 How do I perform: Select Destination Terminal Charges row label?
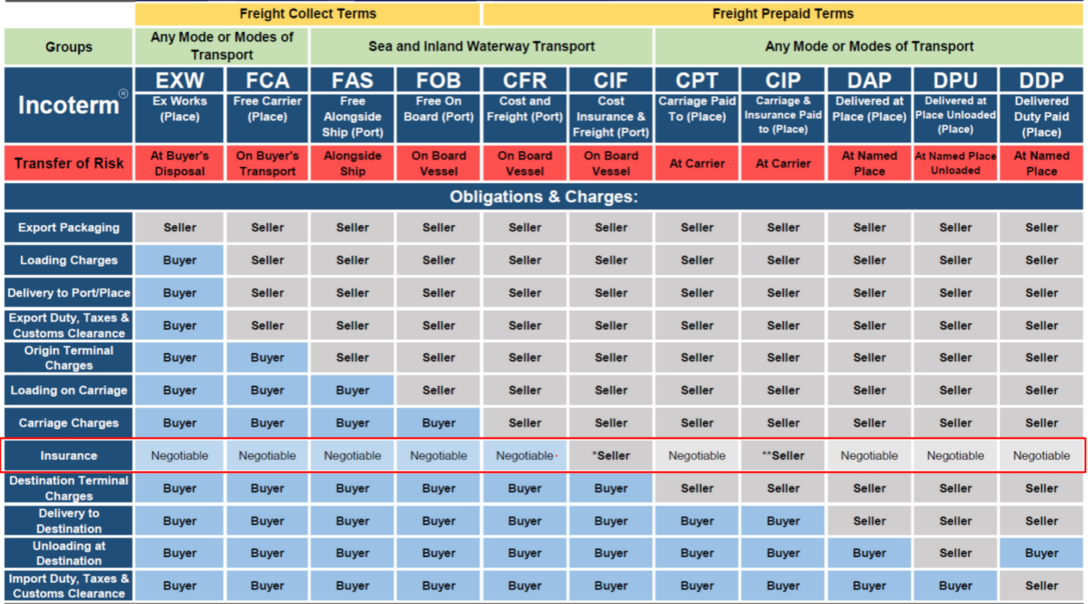69,488
